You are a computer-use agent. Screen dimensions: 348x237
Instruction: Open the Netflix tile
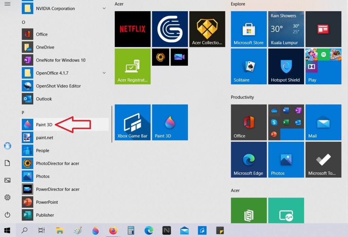[133, 29]
